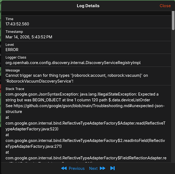Jump to last log entry icon
Viewport: 175px width, 174px height.
(x=113, y=168)
